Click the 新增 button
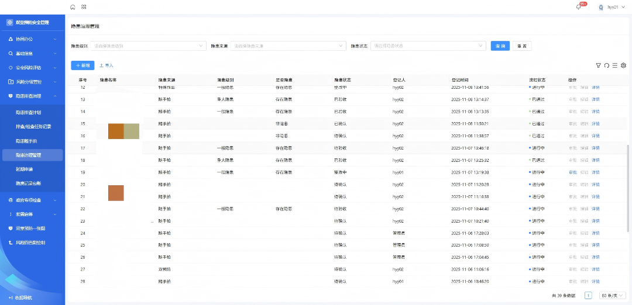The height and width of the screenshot is (305, 632). [83, 65]
